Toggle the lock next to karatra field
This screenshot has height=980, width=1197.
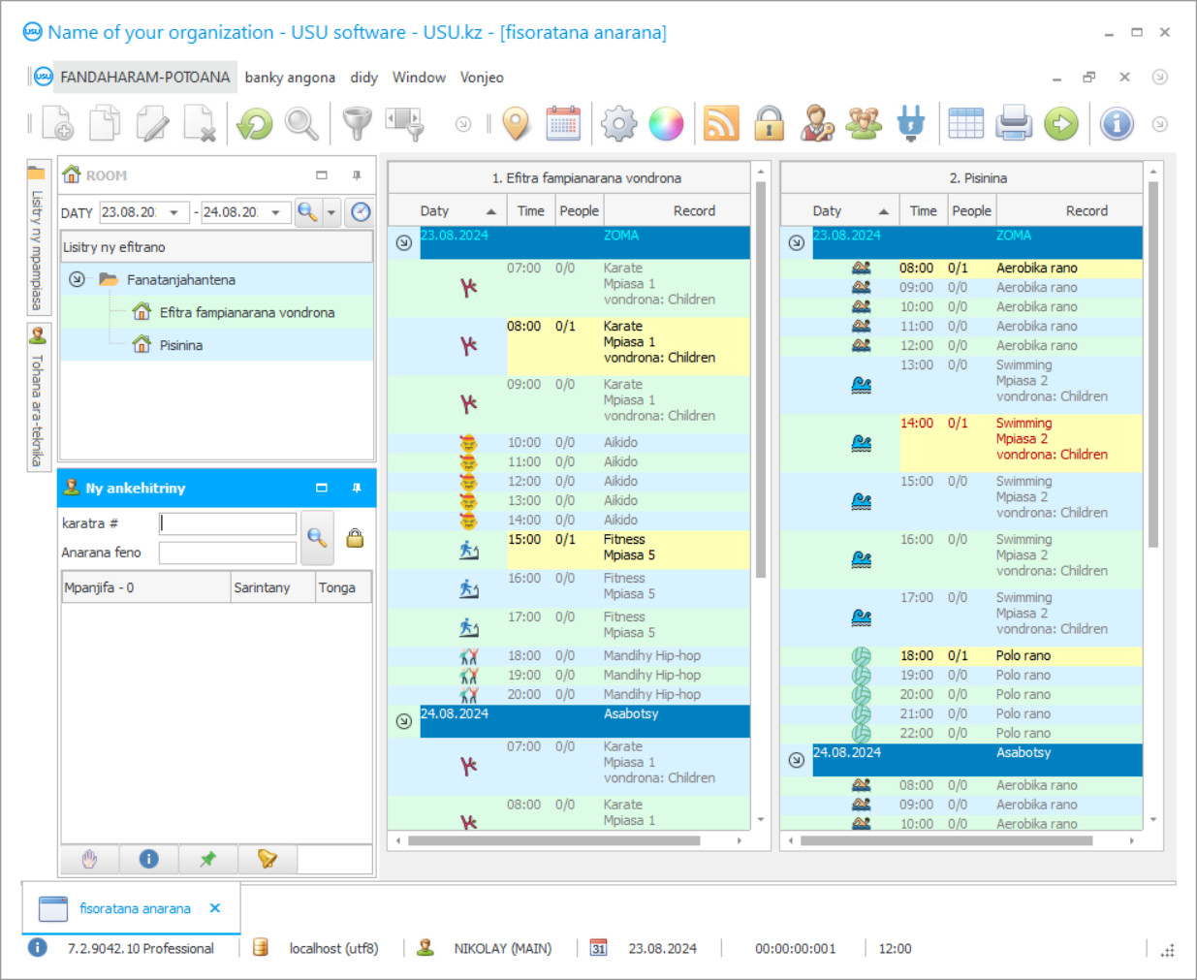click(x=356, y=538)
